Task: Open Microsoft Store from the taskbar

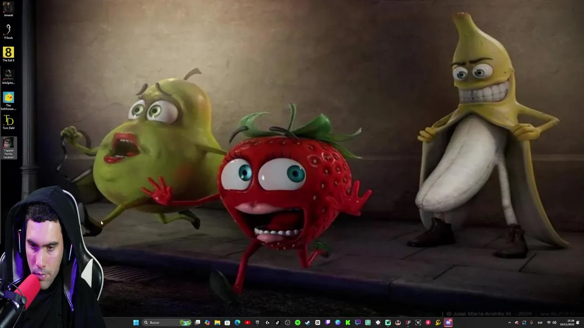Action: click(227, 323)
